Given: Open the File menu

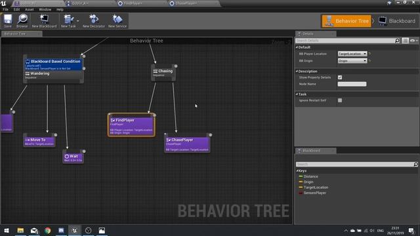Looking at the screenshot, I should (6, 9).
